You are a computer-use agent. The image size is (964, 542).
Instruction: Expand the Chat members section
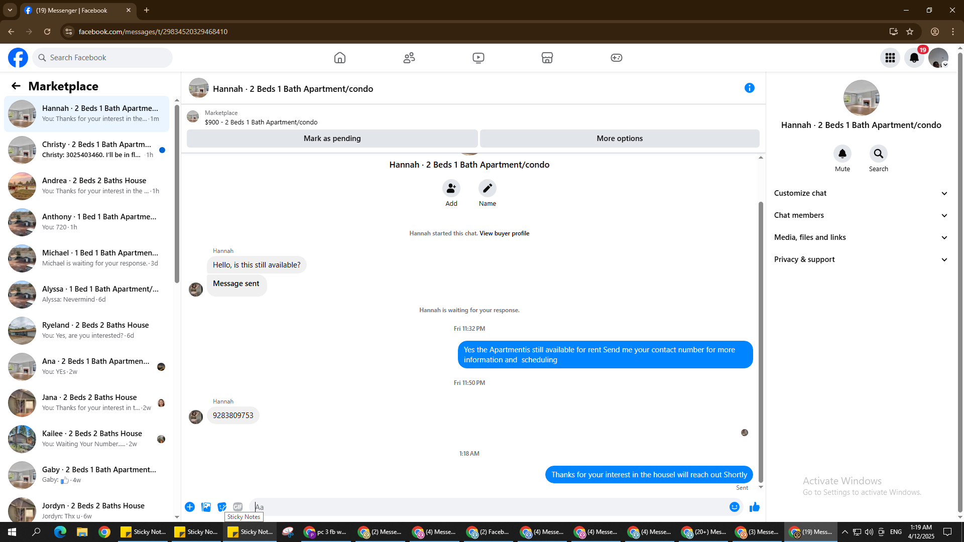(x=861, y=215)
